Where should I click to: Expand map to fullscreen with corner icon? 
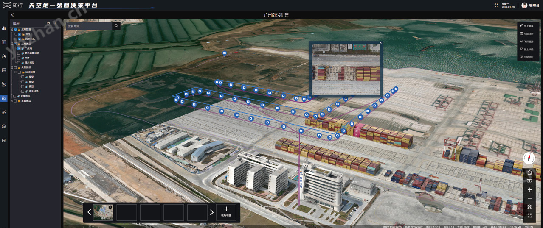click(529, 216)
